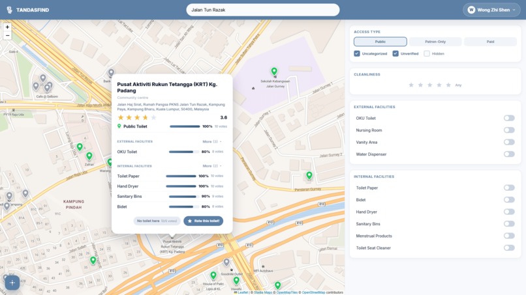Zoom out the map with minus button

[x=7, y=36]
